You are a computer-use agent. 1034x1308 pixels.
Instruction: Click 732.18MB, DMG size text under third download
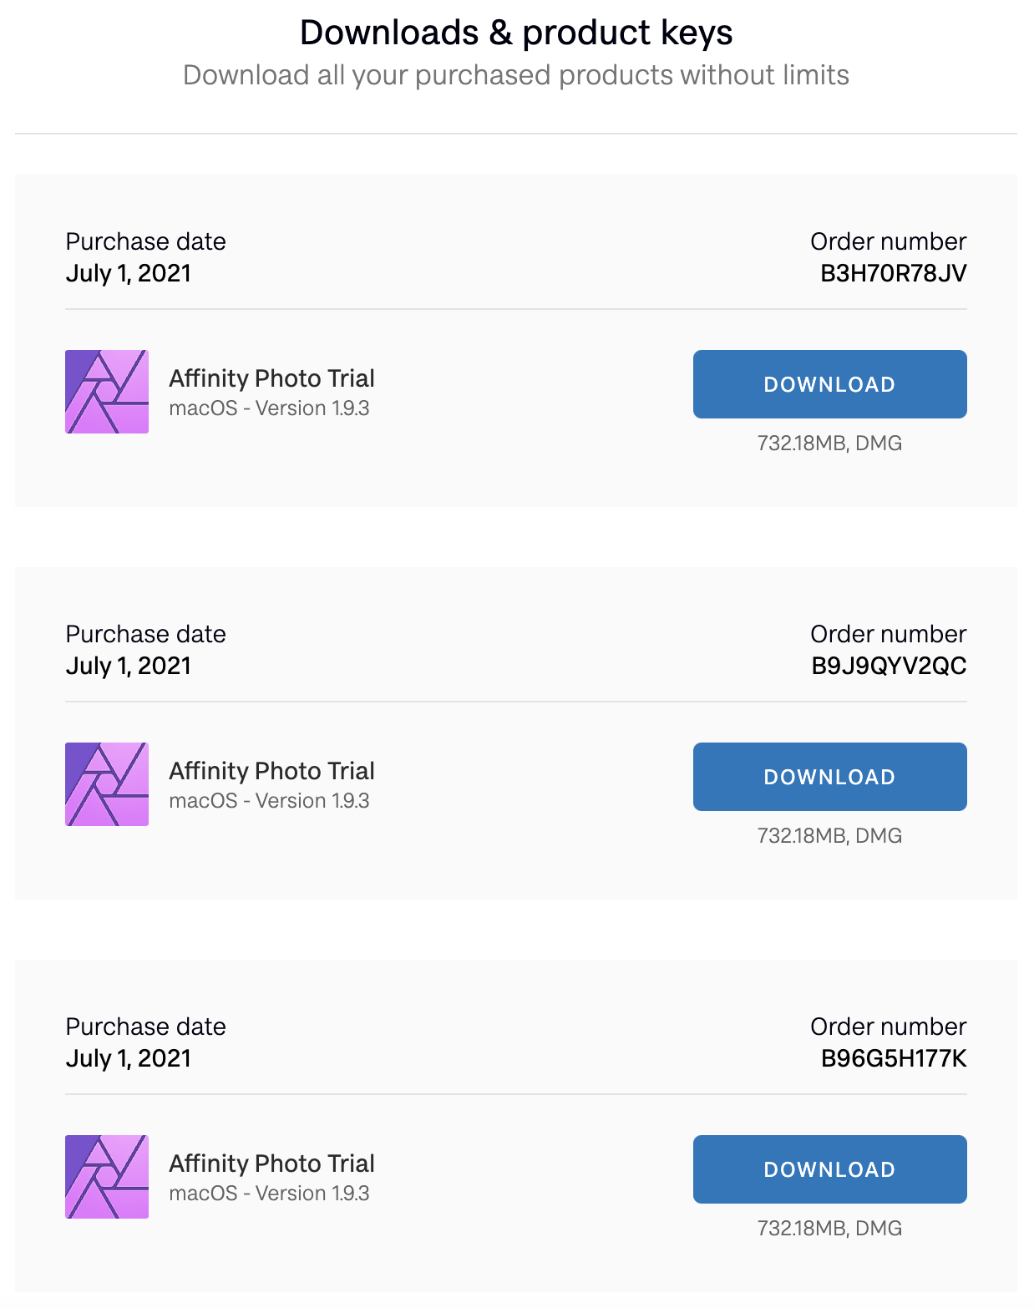pos(829,1229)
